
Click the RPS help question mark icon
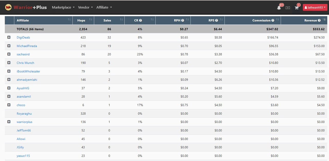216,21
